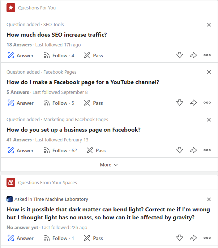Click 'Last followed 22h ago' text
The width and height of the screenshot is (218, 248).
tap(64, 227)
